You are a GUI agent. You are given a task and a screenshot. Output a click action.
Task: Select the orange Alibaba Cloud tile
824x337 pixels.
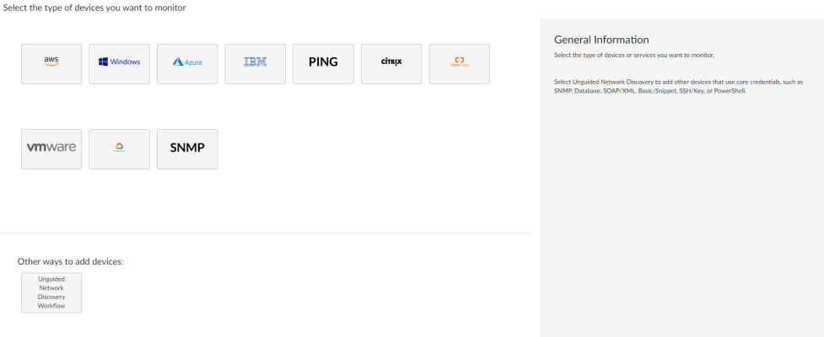(460, 64)
